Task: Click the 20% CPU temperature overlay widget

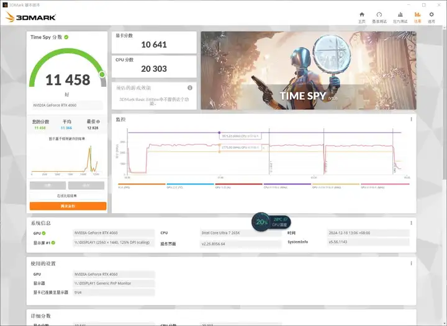Action: click(271, 222)
